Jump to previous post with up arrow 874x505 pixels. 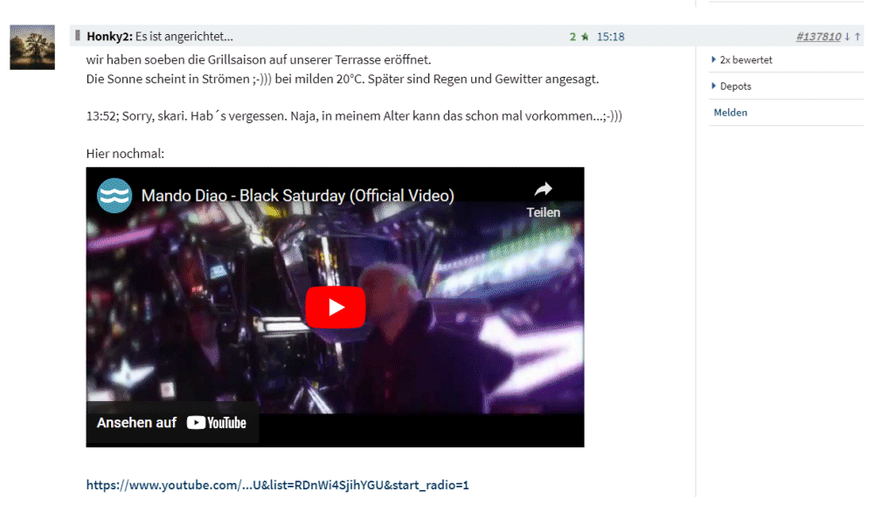click(857, 37)
